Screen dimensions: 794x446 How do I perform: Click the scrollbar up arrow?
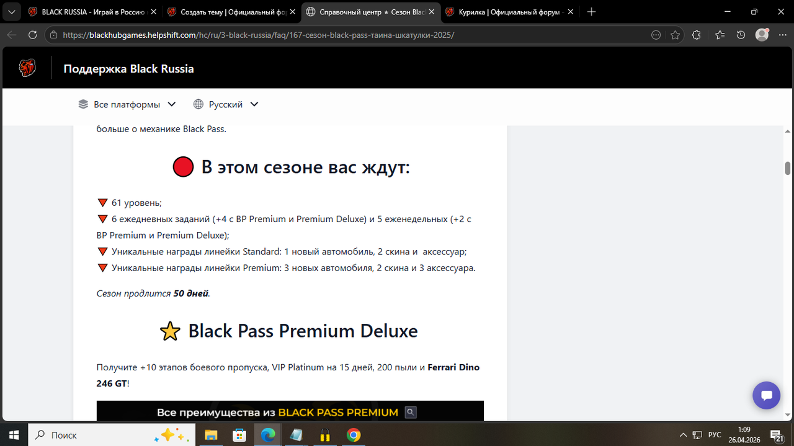(x=788, y=130)
